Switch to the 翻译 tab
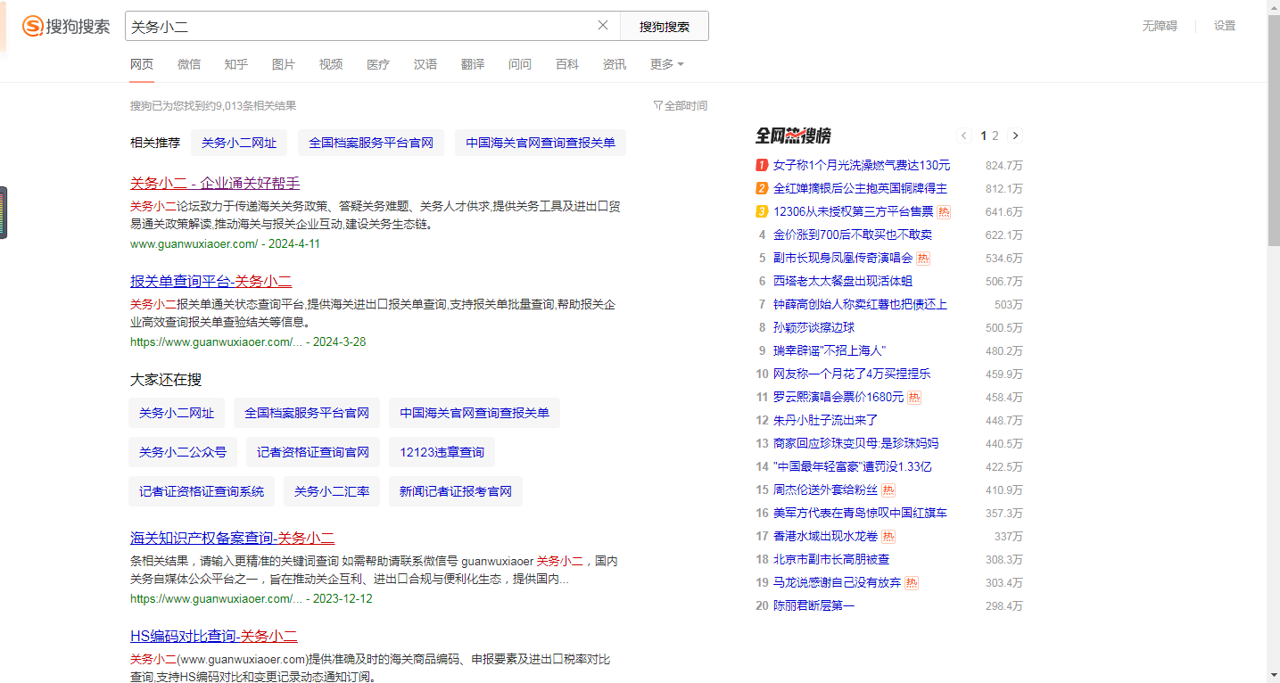Screen dimensions: 1280x683 [473, 64]
